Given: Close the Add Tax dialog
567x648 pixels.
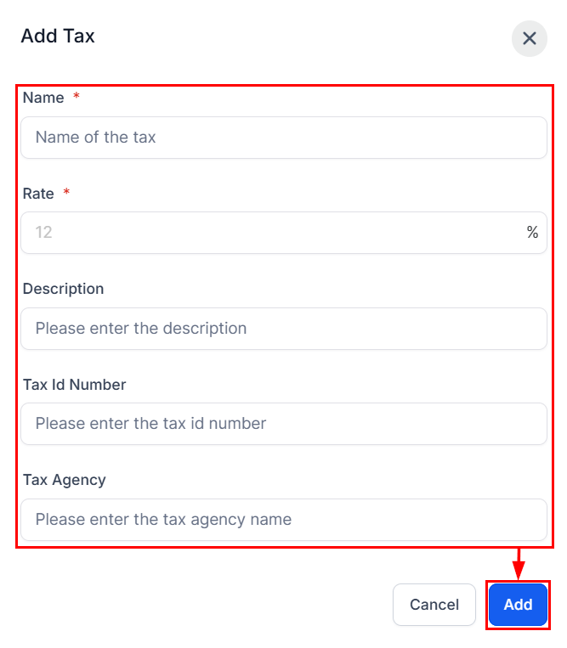Looking at the screenshot, I should [x=530, y=38].
